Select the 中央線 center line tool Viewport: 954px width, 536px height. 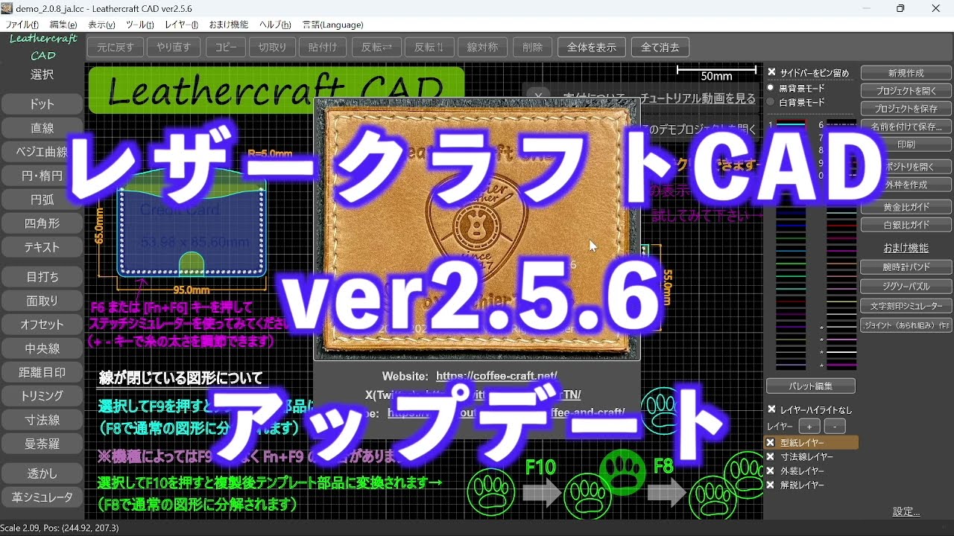(42, 348)
